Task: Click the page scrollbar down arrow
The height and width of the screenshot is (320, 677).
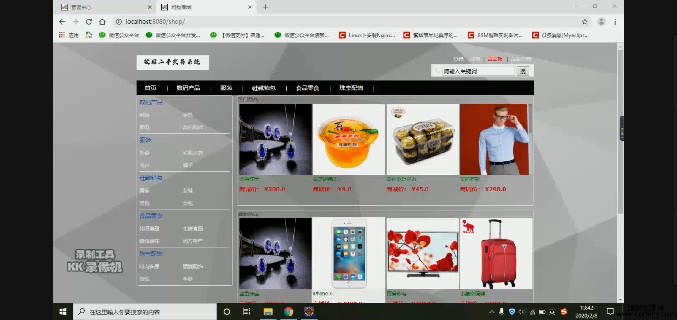Action: pyautogui.click(x=620, y=300)
